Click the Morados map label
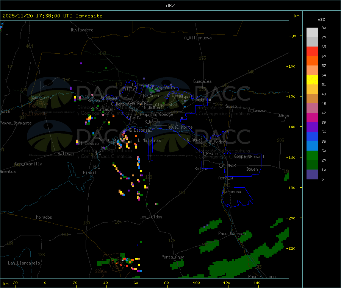The height and width of the screenshot is (288, 341). tap(44, 217)
